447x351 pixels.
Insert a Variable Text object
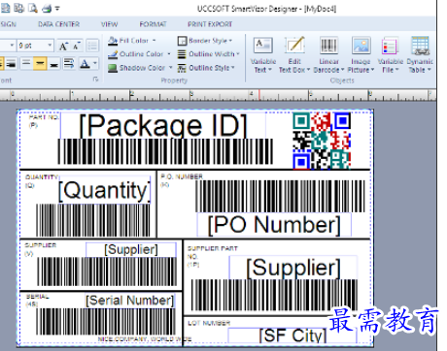[x=263, y=54]
